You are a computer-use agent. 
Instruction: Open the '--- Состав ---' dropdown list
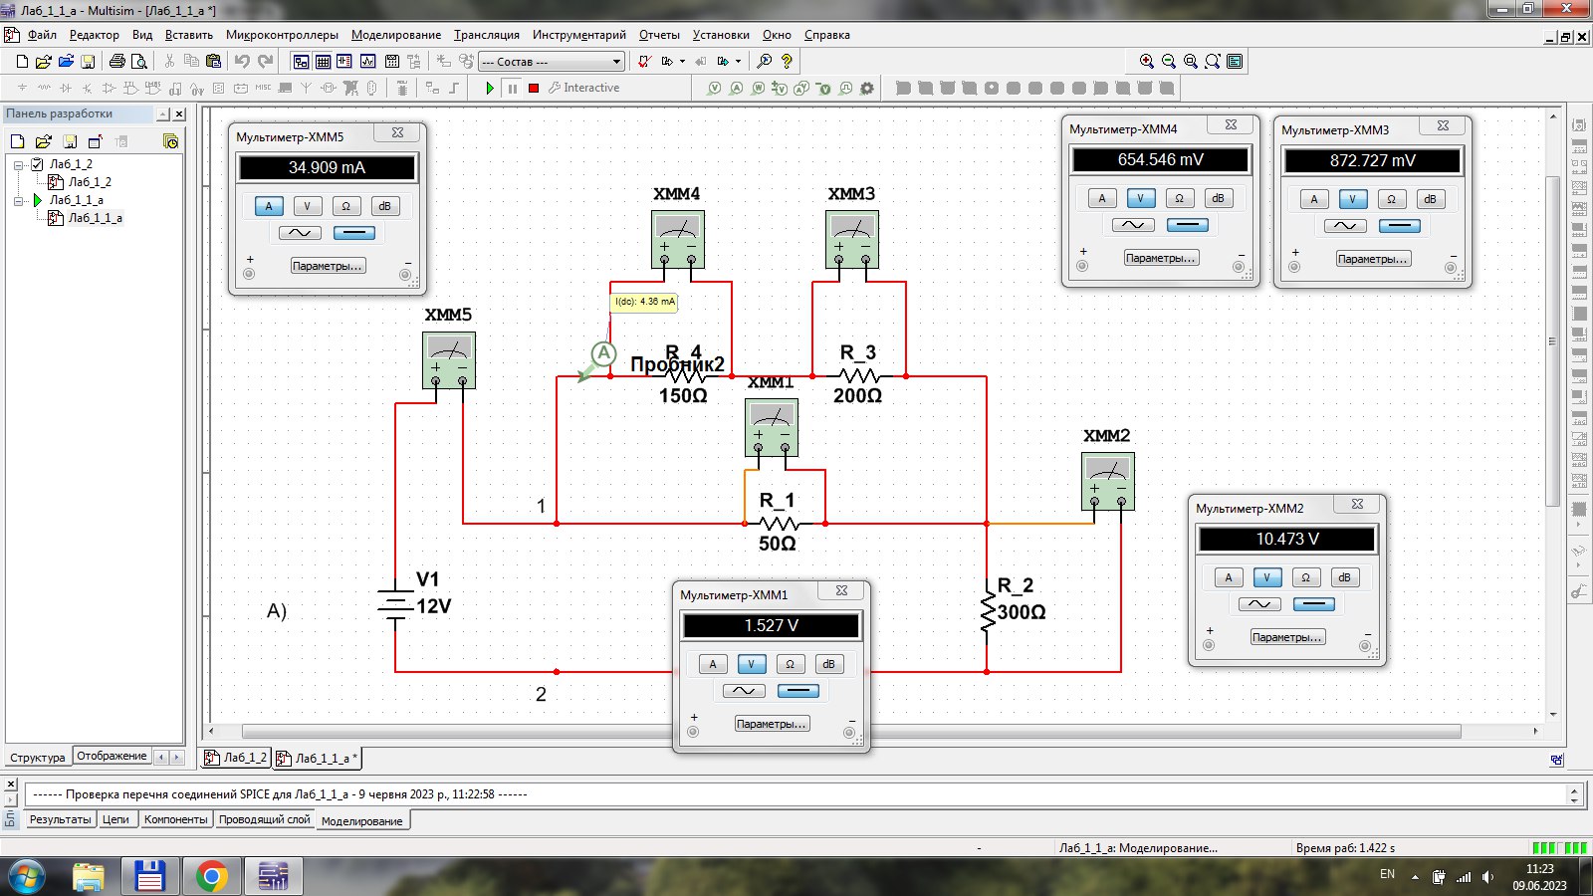[x=616, y=62]
